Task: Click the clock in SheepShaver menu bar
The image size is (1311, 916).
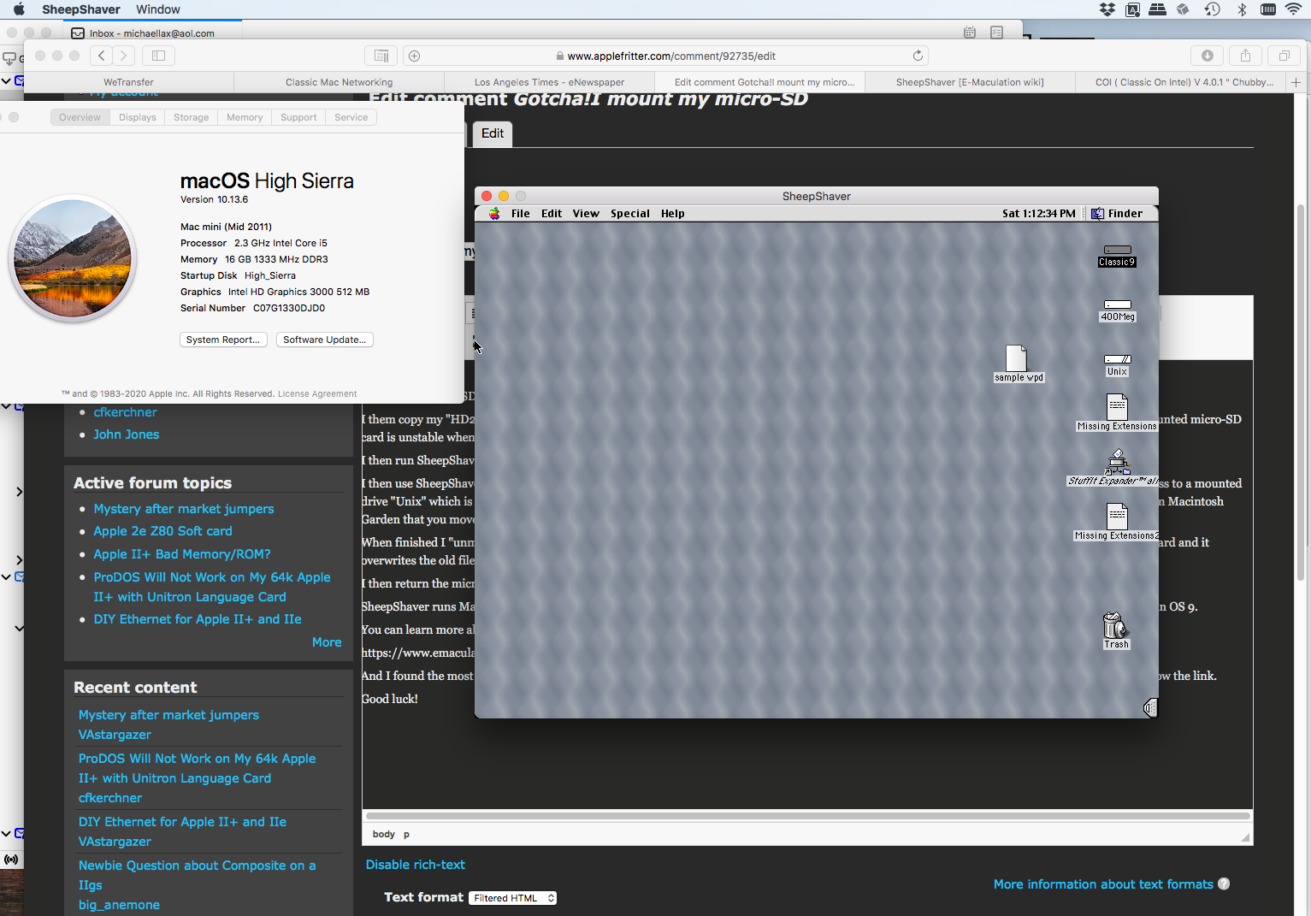Action: (1039, 214)
